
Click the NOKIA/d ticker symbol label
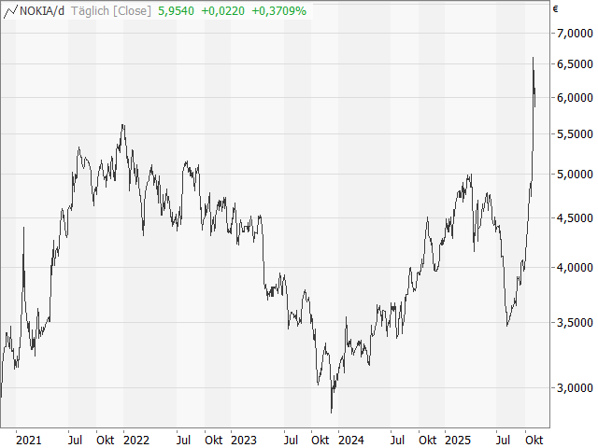(x=42, y=10)
